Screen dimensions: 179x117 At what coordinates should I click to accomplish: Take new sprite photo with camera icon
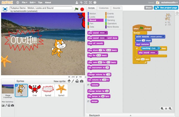pos(82,81)
